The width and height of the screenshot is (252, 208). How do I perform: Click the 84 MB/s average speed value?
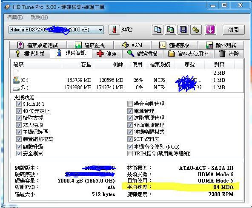click(x=223, y=187)
